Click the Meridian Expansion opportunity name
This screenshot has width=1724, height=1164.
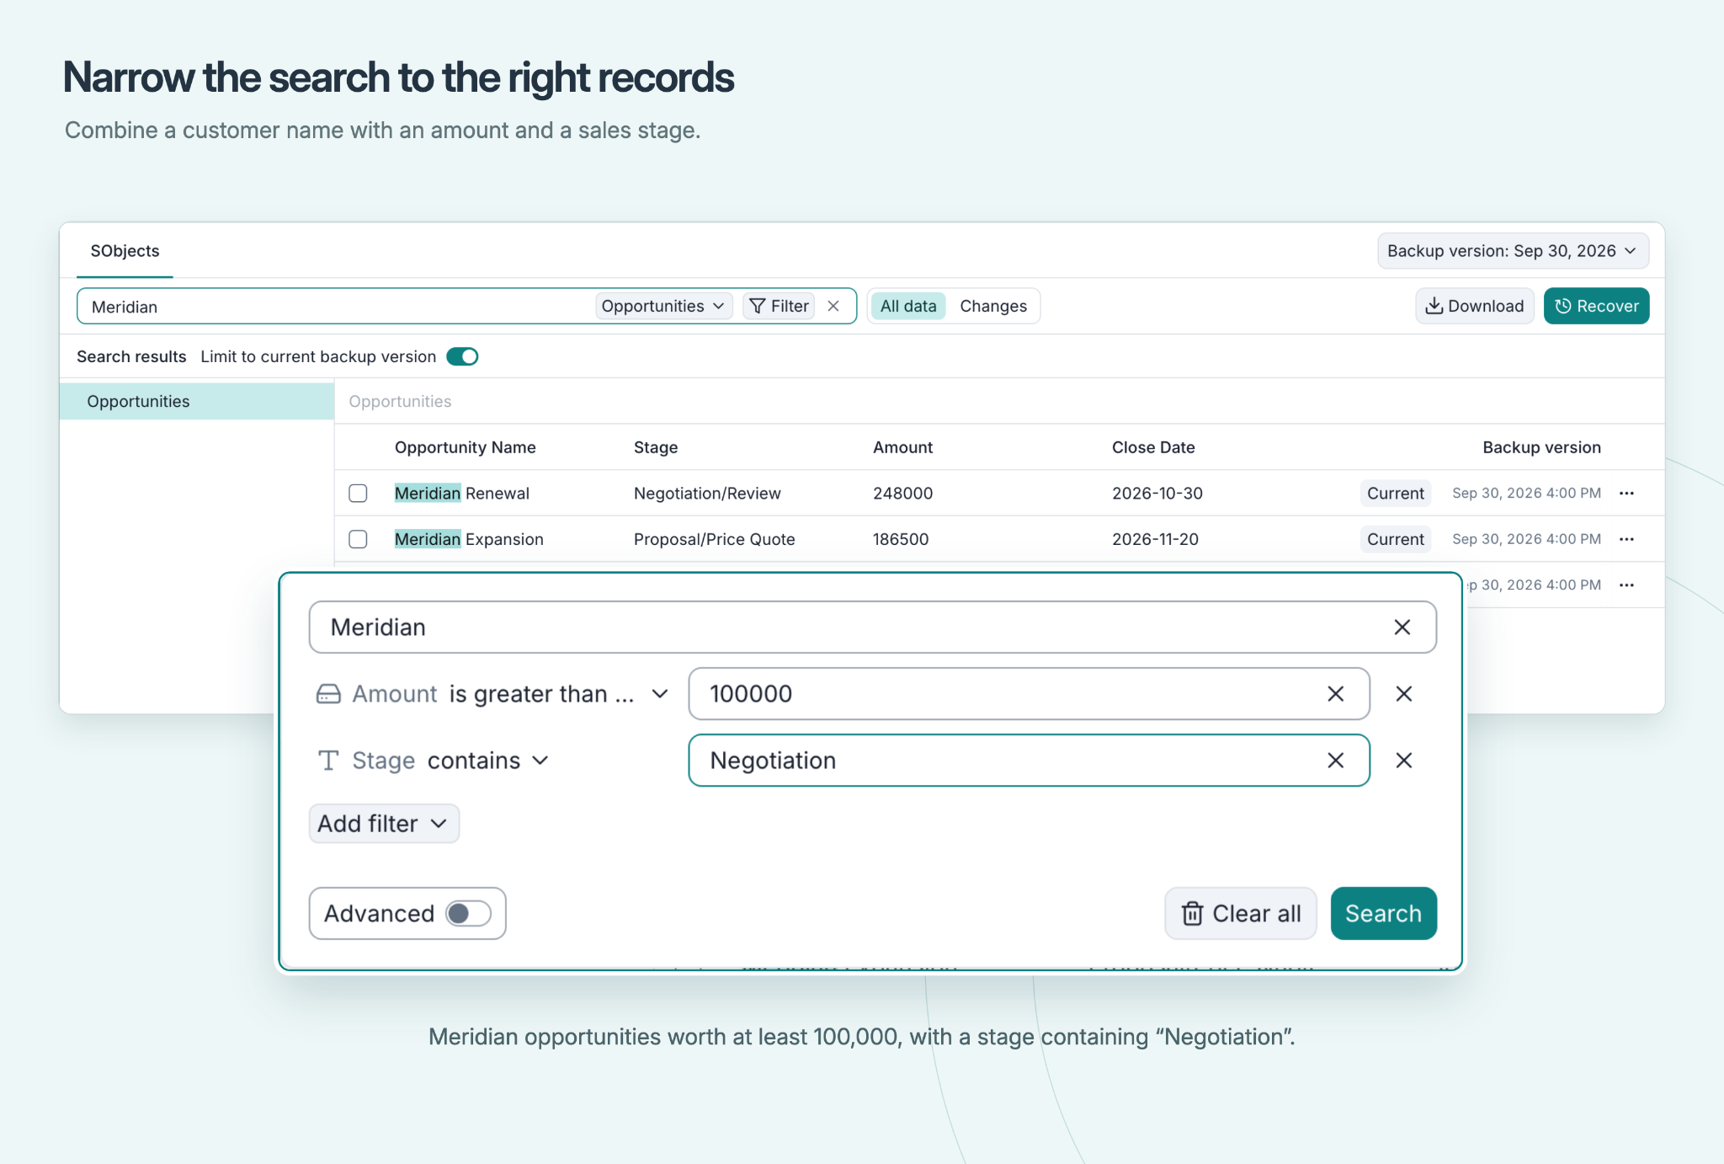(469, 539)
